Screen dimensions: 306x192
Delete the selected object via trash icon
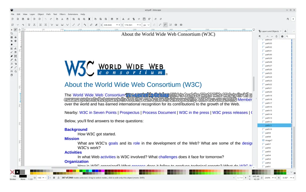(x=276, y=37)
